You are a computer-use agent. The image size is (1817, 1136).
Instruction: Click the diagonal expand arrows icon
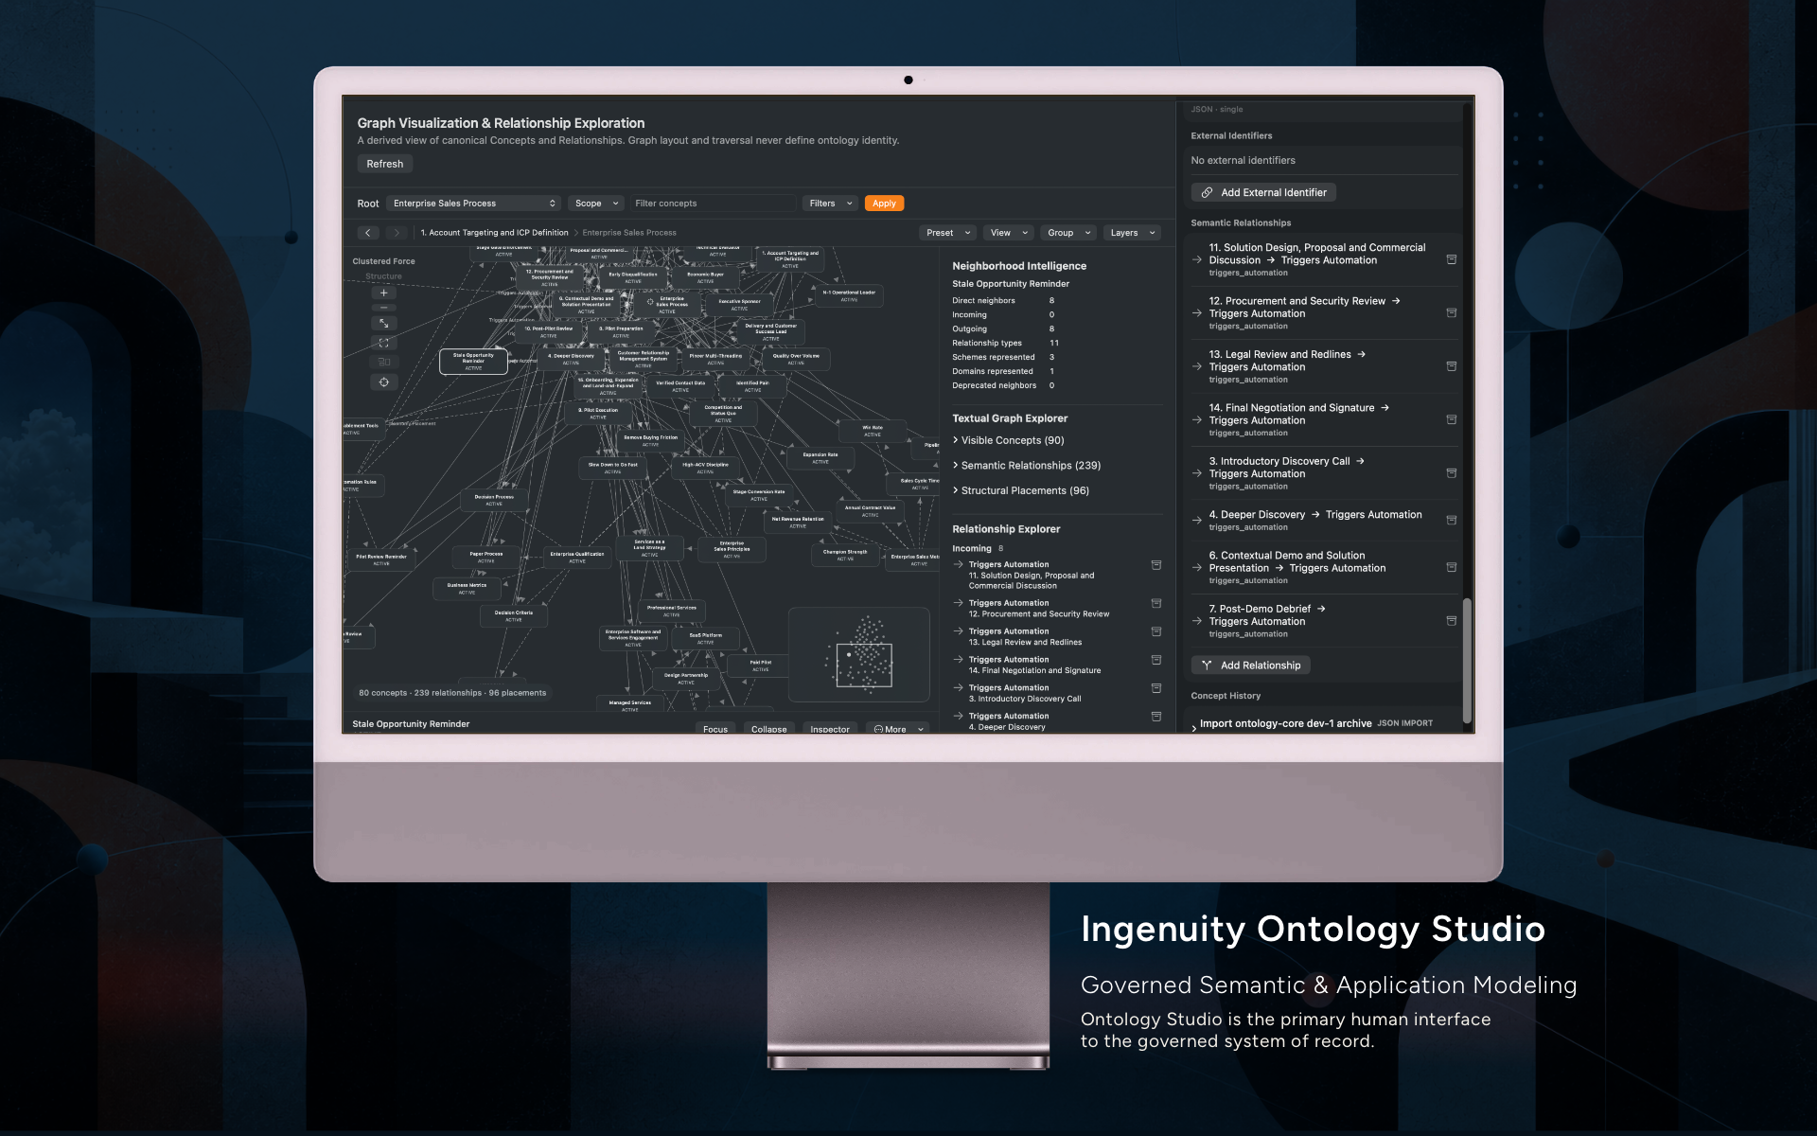(383, 324)
